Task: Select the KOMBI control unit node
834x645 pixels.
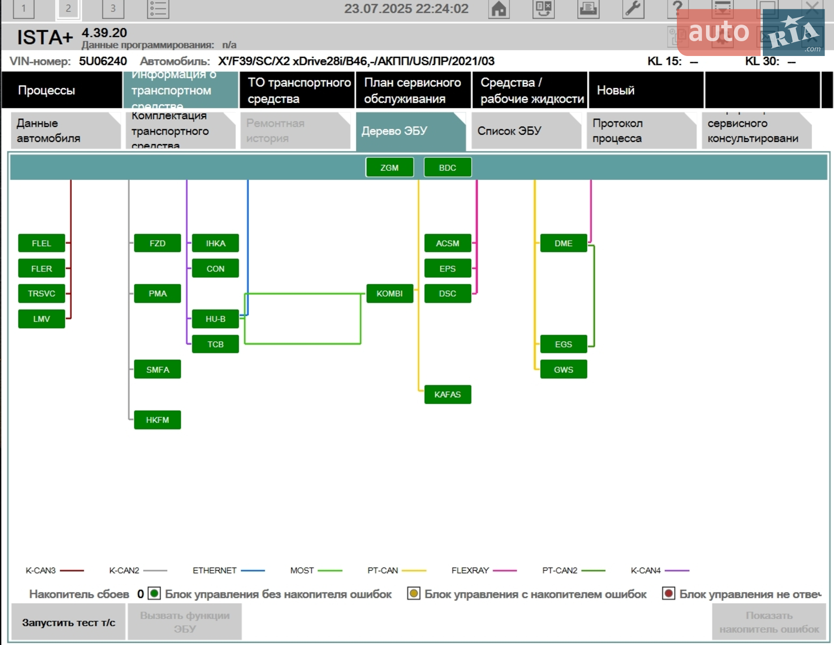Action: coord(389,293)
